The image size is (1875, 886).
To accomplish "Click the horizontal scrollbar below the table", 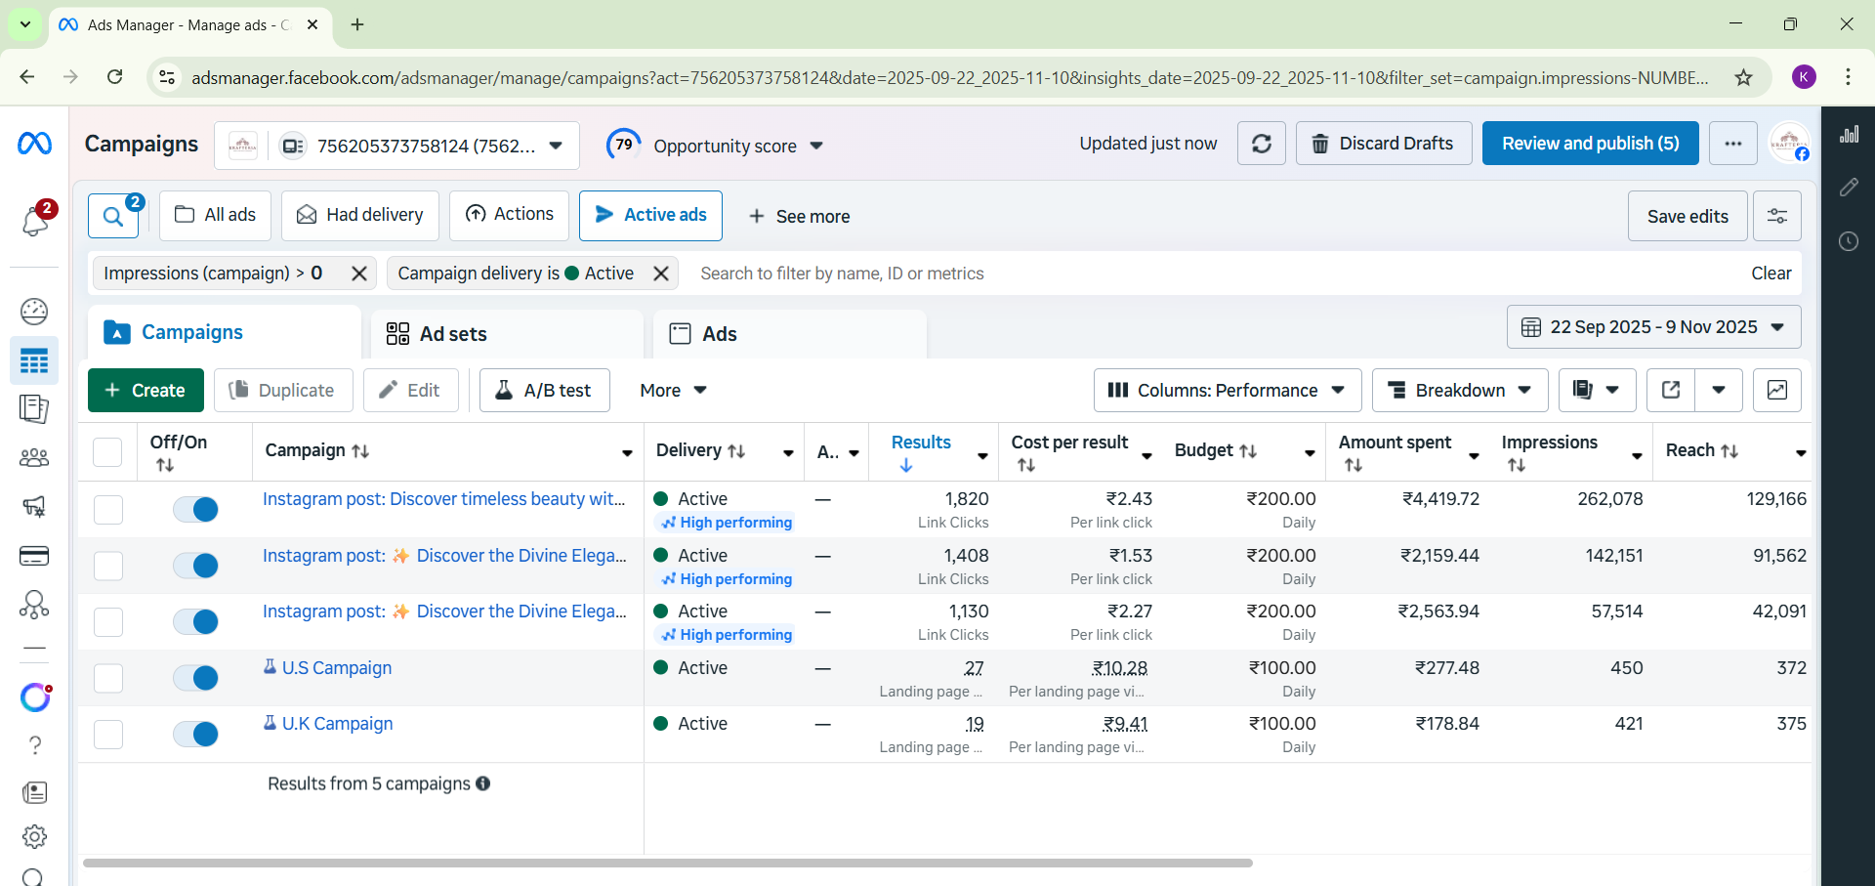I will pyautogui.click(x=667, y=863).
